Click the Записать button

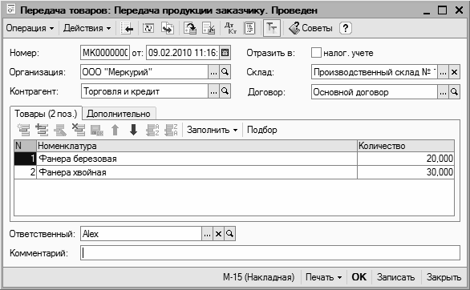(x=396, y=277)
